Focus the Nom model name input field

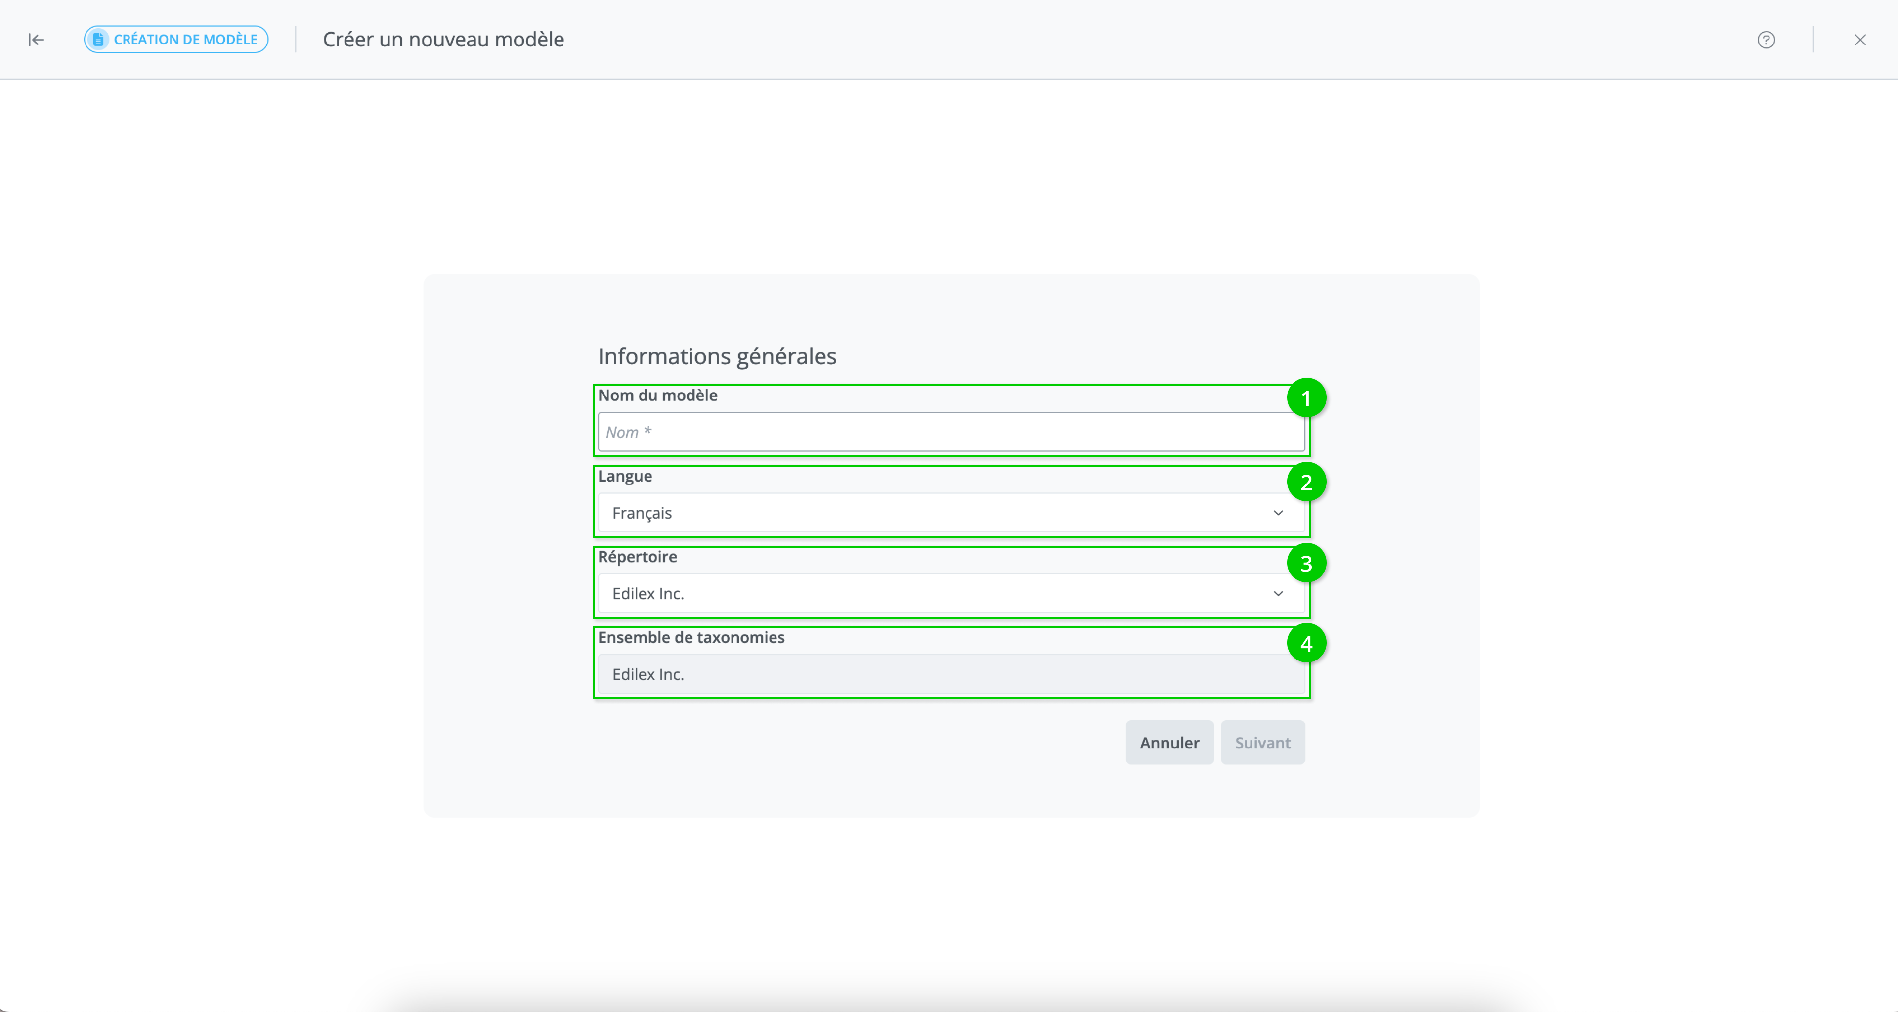(x=950, y=433)
